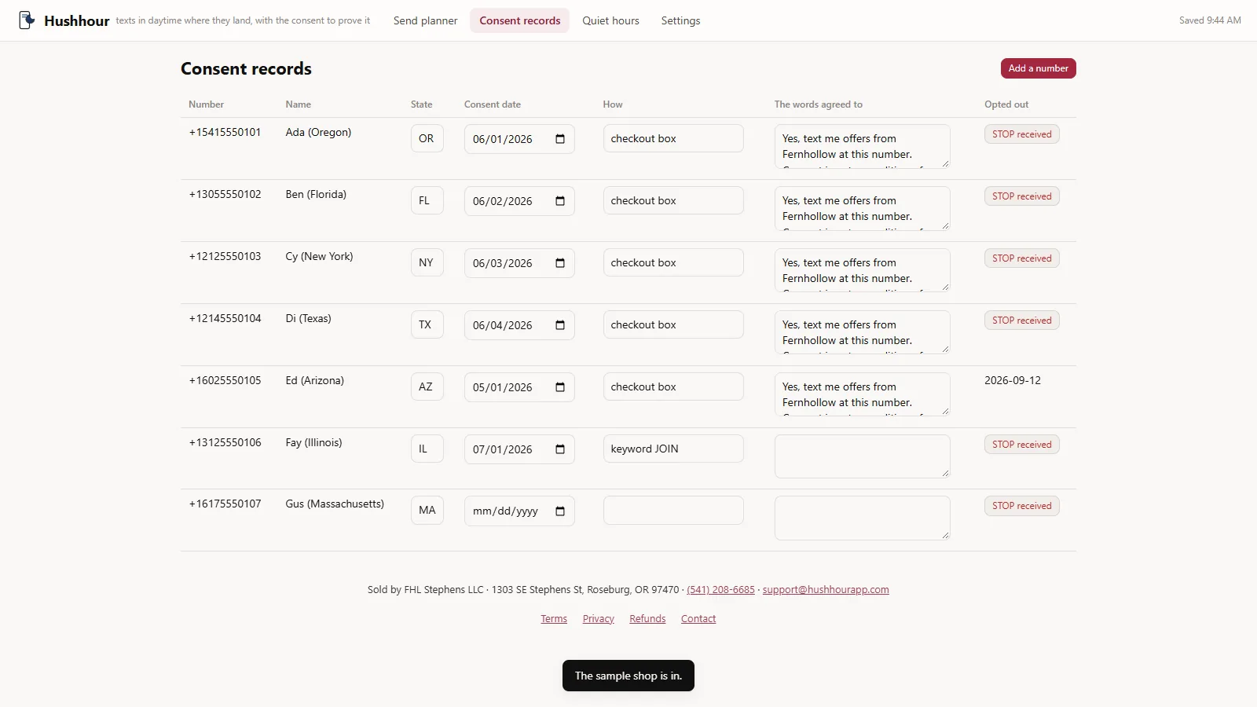Edit the OR state field for Ada
1257x707 pixels.
click(427, 138)
